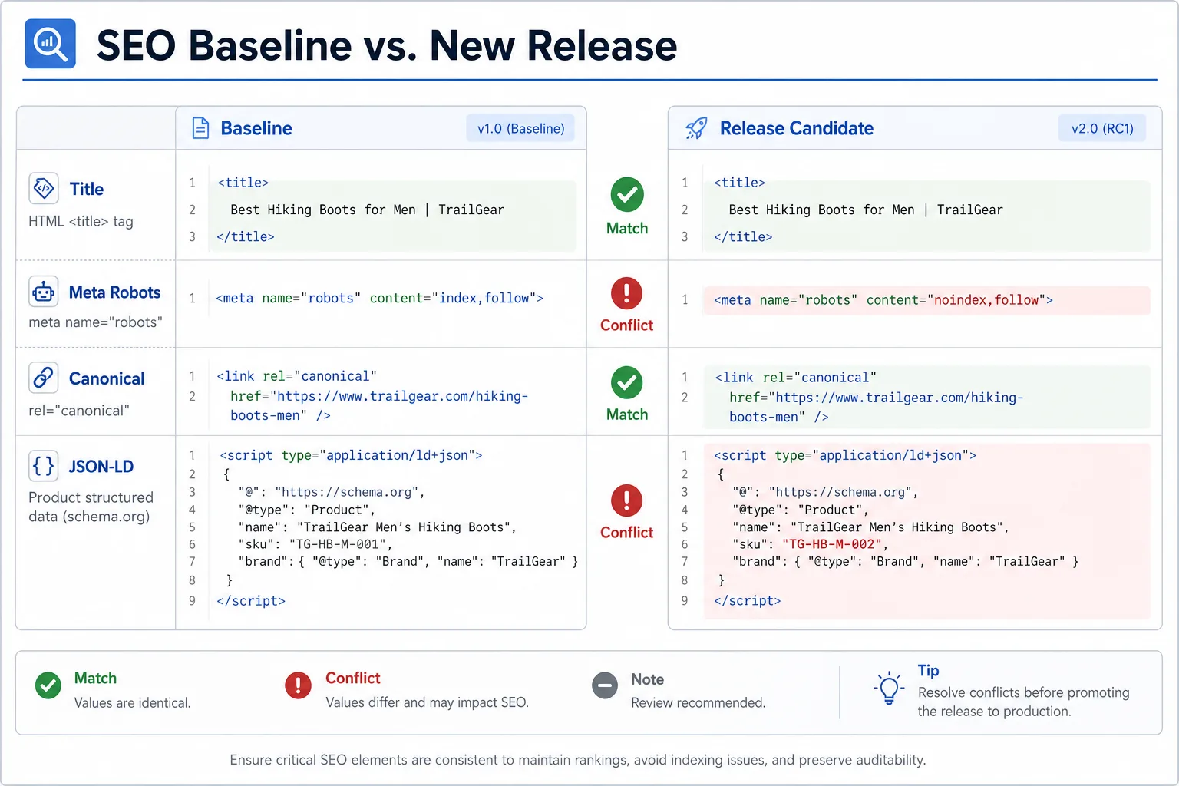1179x786 pixels.
Task: Click the 'meta name="robots"' description under Meta Robots
Action: pyautogui.click(x=95, y=322)
